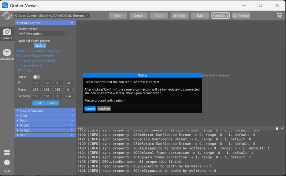This screenshot has width=286, height=176.
Task: Clear logs with the trash icon
Action: (x=277, y=128)
